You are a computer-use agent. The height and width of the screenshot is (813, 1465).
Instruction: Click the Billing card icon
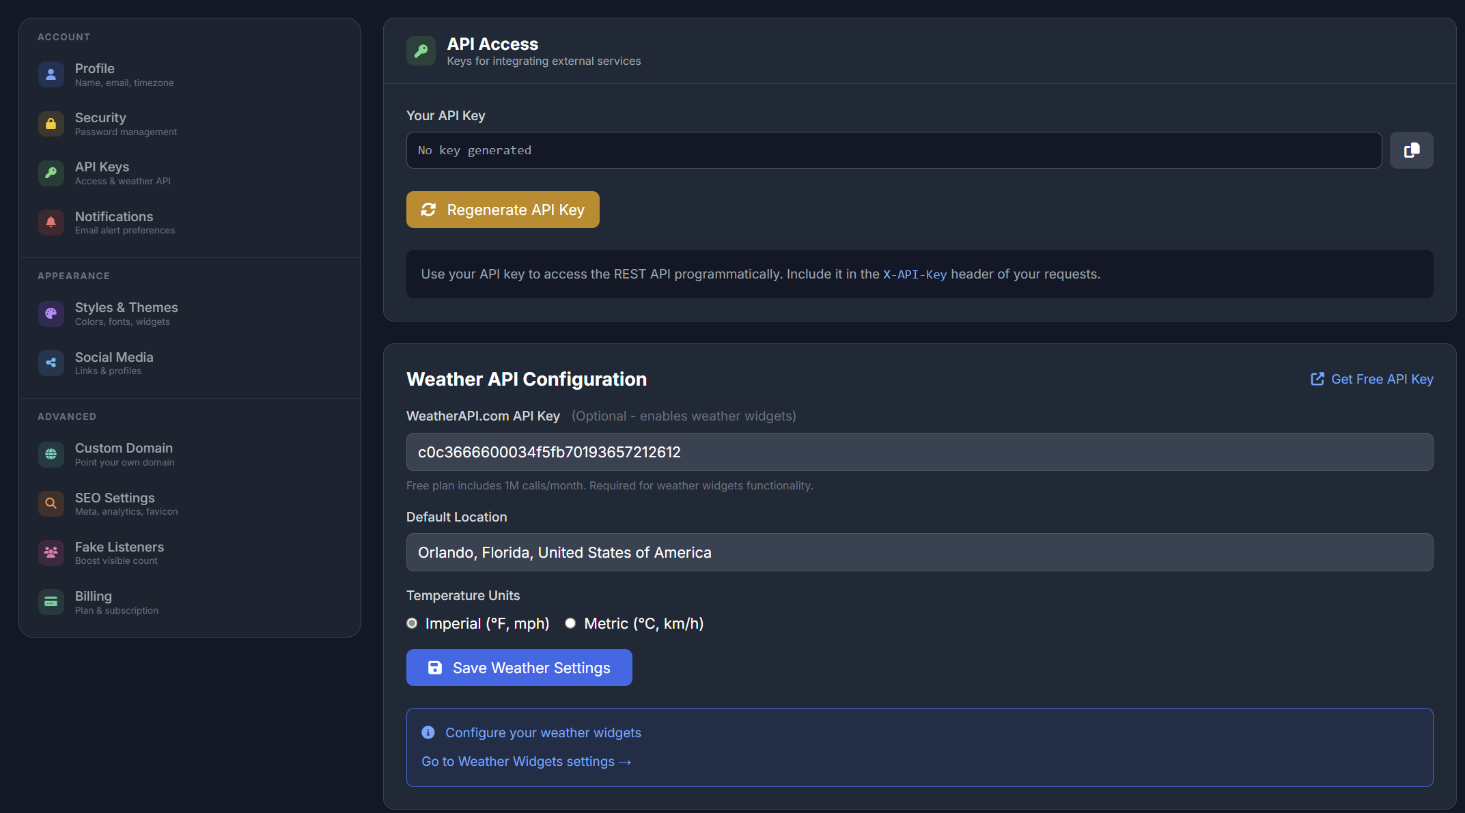pyautogui.click(x=51, y=601)
